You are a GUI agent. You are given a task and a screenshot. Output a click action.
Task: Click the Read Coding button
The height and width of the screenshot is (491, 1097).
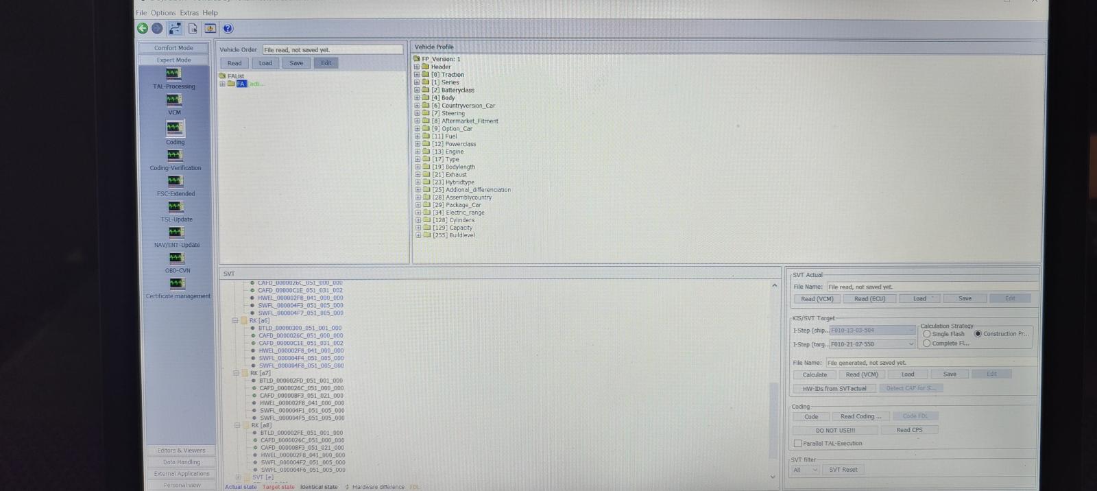click(x=860, y=416)
